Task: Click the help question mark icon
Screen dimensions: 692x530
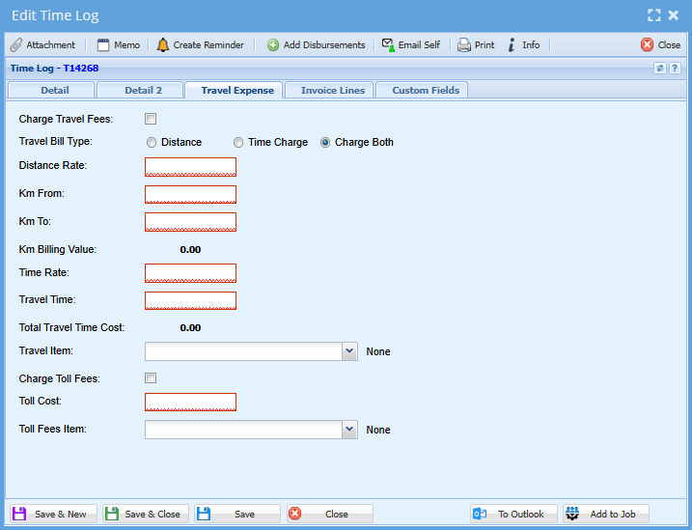Action: tap(675, 69)
